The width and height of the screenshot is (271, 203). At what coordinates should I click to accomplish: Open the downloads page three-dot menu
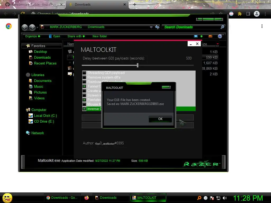coord(262,26)
